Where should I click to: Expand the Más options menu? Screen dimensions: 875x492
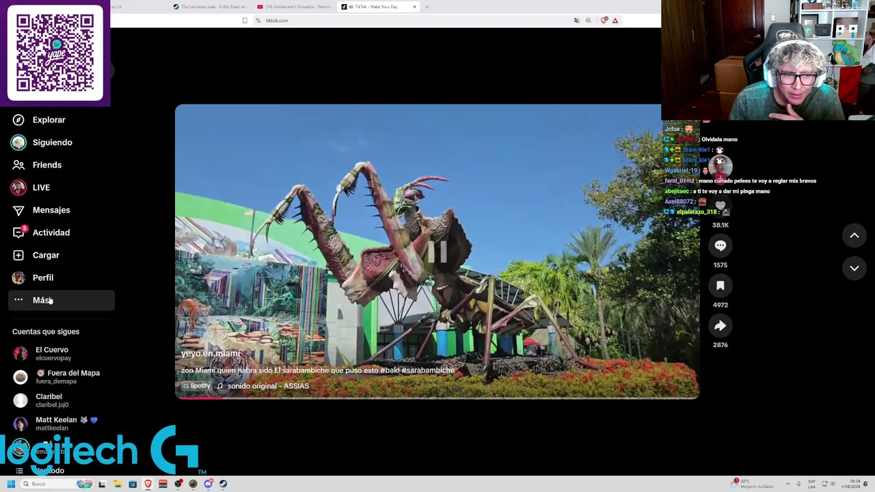point(62,300)
